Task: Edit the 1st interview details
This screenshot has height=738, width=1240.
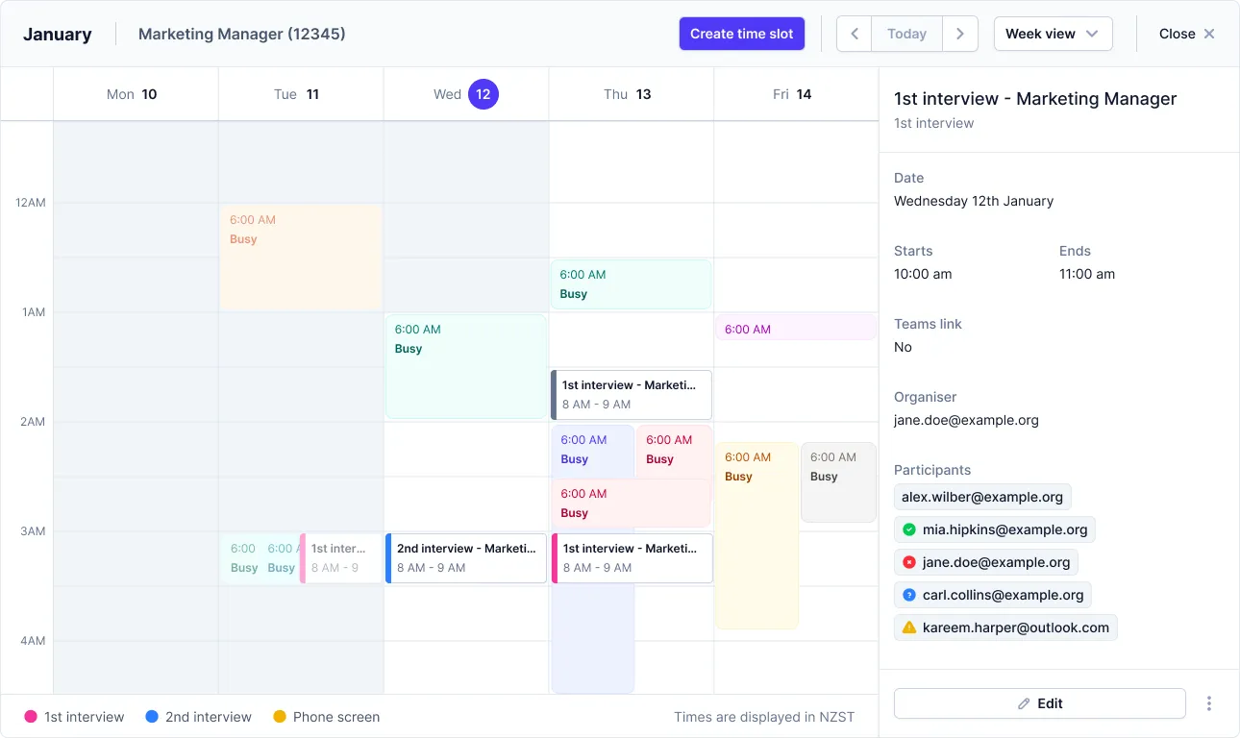Action: click(1039, 703)
